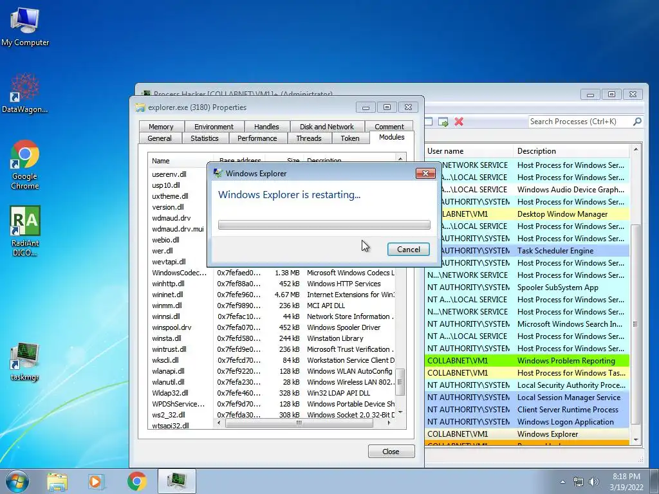Screen dimensions: 659x494
Task: Launch Chrome from the taskbar
Action: (136, 481)
